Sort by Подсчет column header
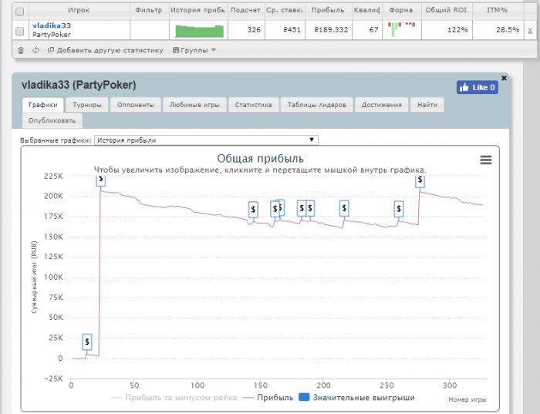 click(x=245, y=10)
